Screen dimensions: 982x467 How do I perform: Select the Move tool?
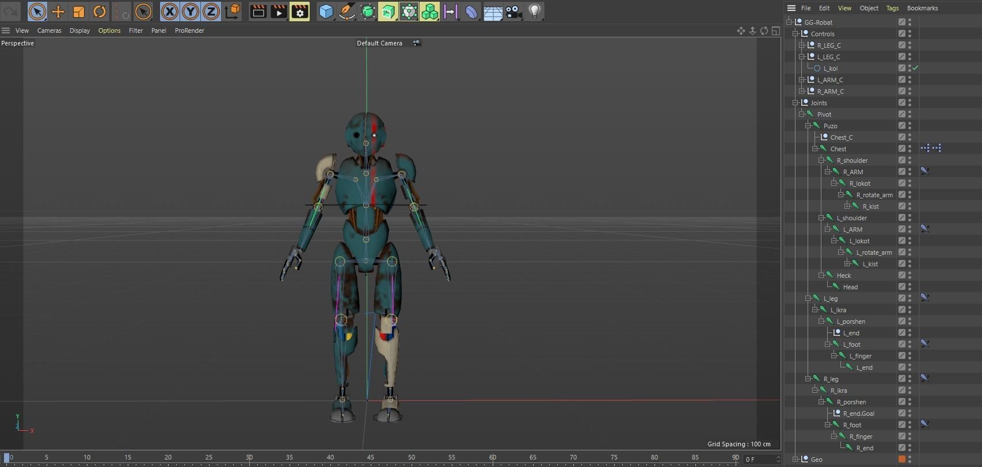pyautogui.click(x=58, y=12)
